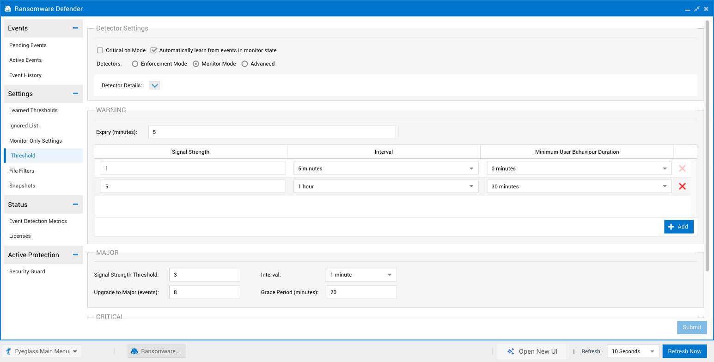Open Event History
The width and height of the screenshot is (714, 362).
click(25, 75)
